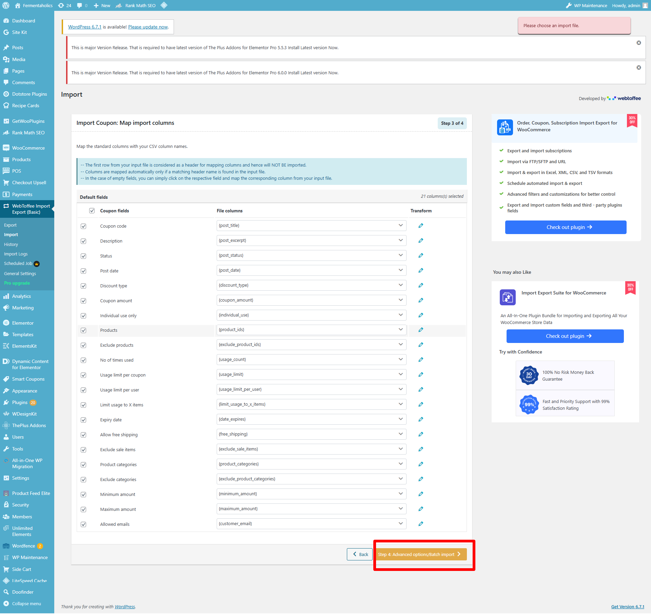Edit transform for Allowed emails row
The height and width of the screenshot is (614, 651).
click(421, 524)
